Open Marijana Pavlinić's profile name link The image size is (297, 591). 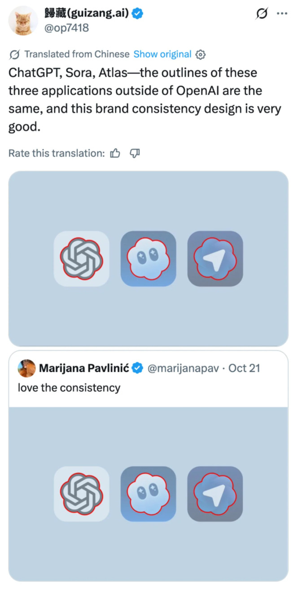pos(84,368)
